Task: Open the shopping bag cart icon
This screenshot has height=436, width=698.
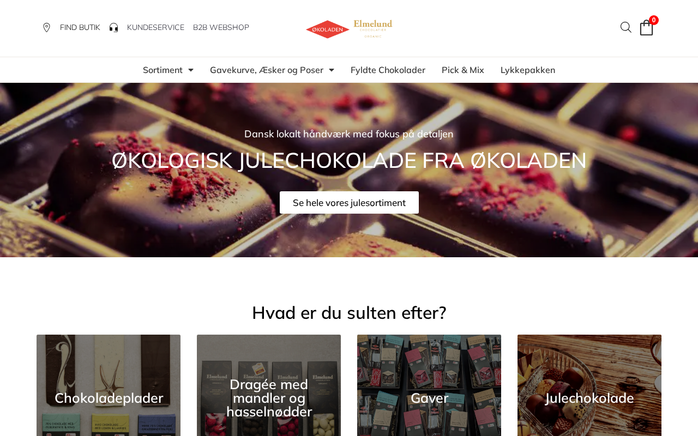Action: 646,28
